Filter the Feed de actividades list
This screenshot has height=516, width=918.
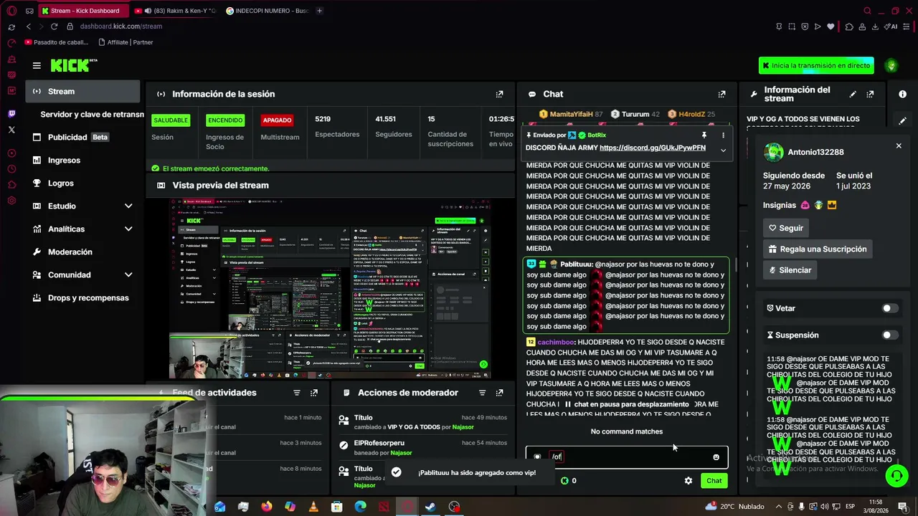pos(296,393)
